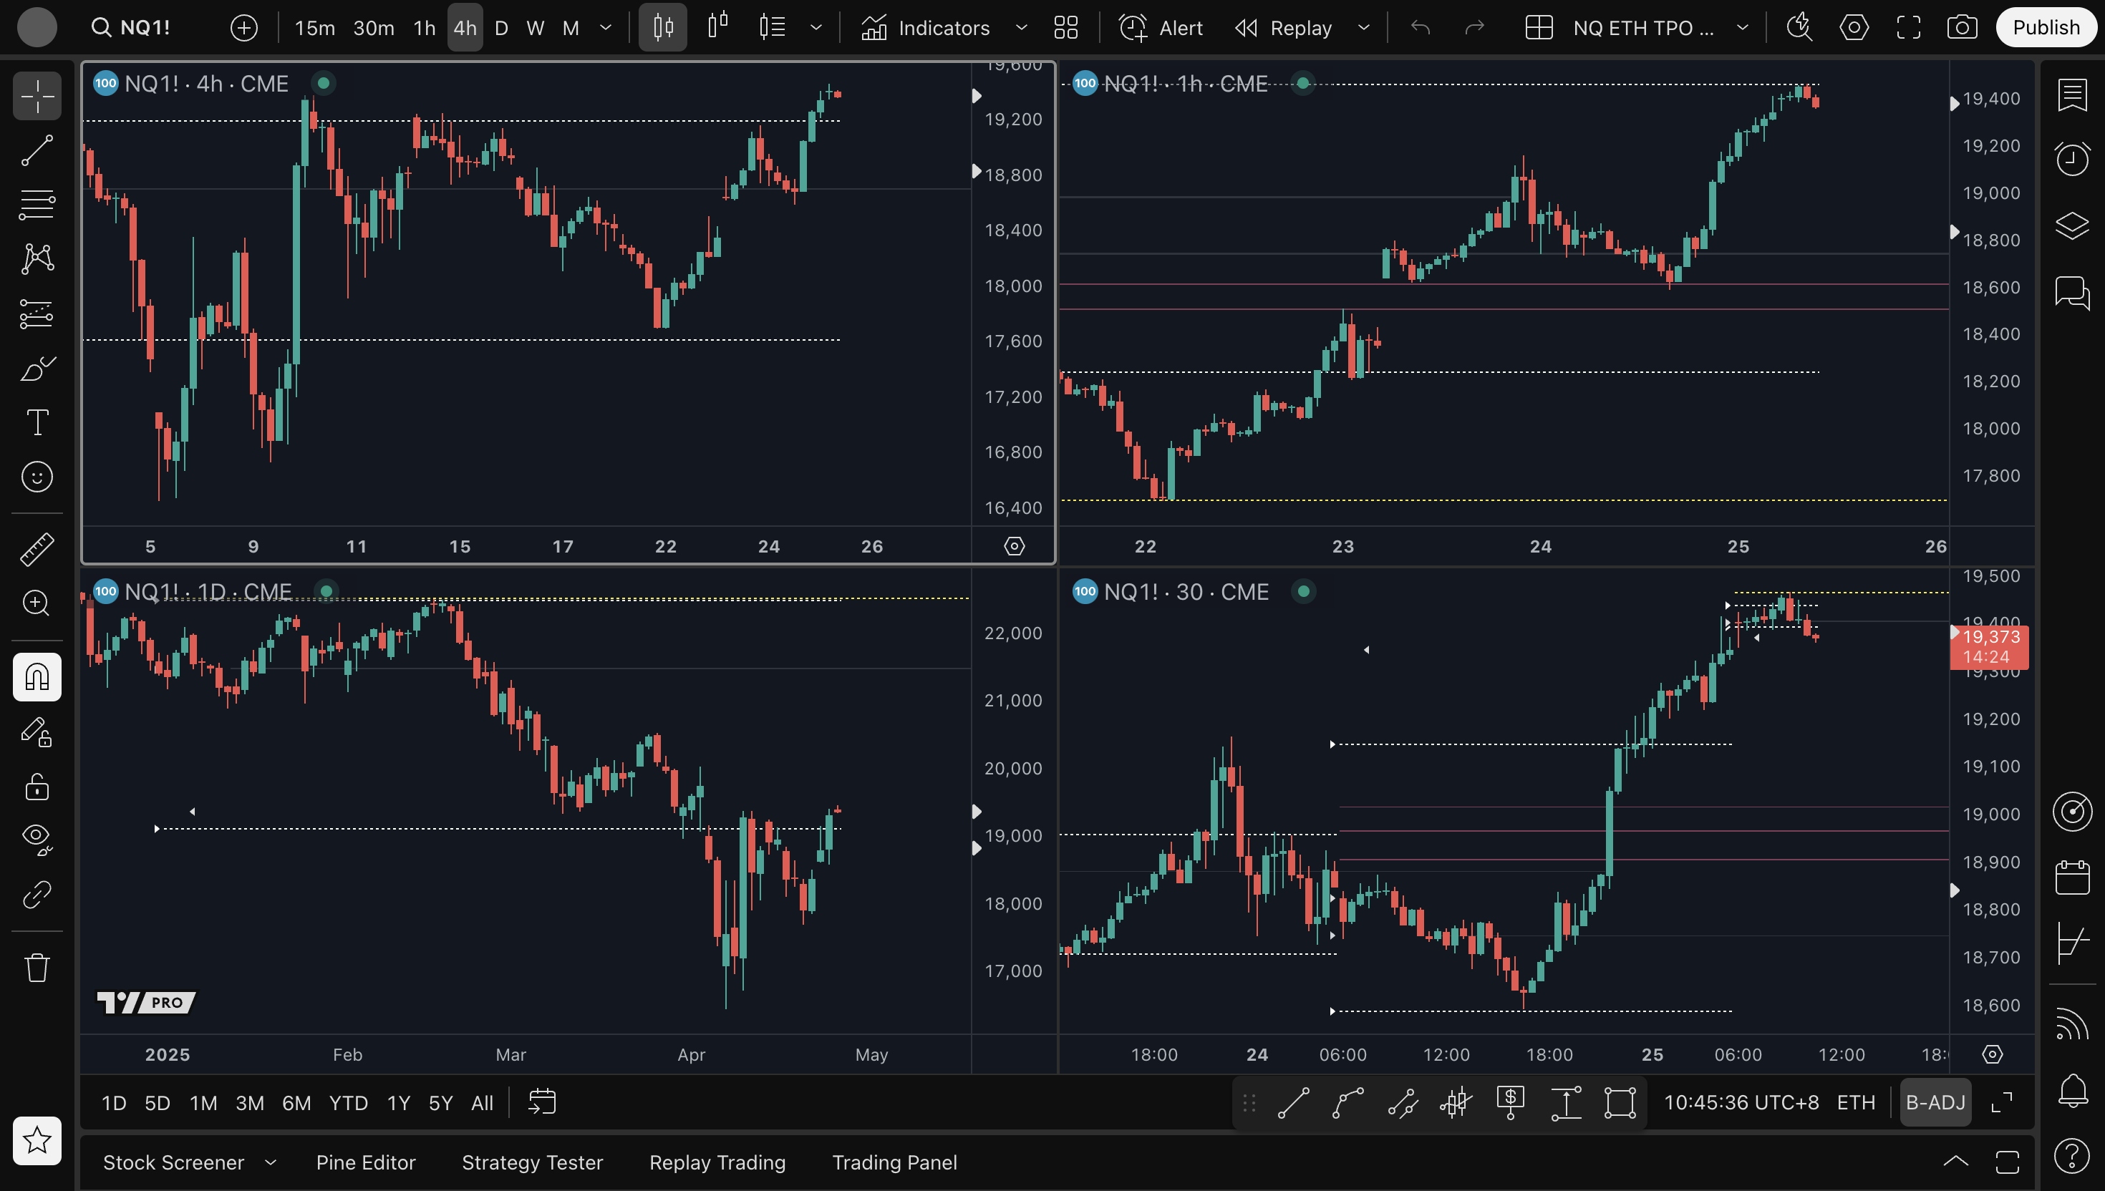2105x1191 pixels.
Task: Open the Fibonacci retracement tool group
Action: (37, 205)
